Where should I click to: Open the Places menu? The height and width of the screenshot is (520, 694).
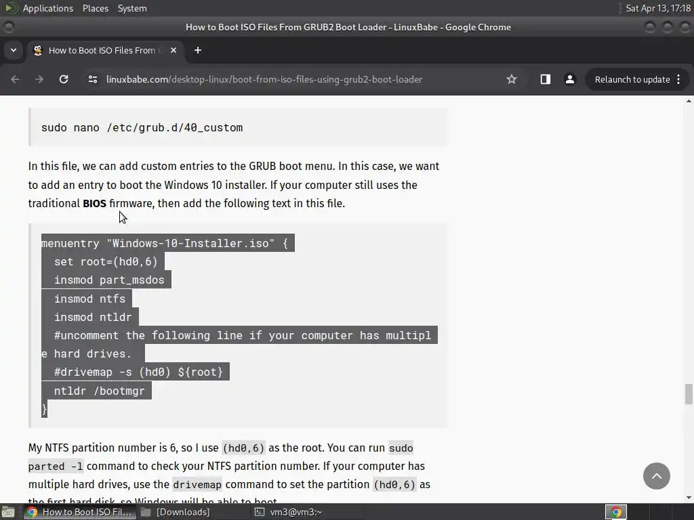[96, 8]
